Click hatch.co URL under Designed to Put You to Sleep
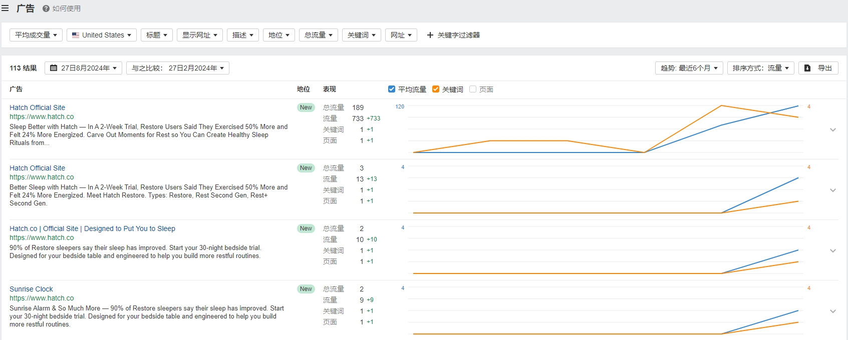 pos(42,237)
